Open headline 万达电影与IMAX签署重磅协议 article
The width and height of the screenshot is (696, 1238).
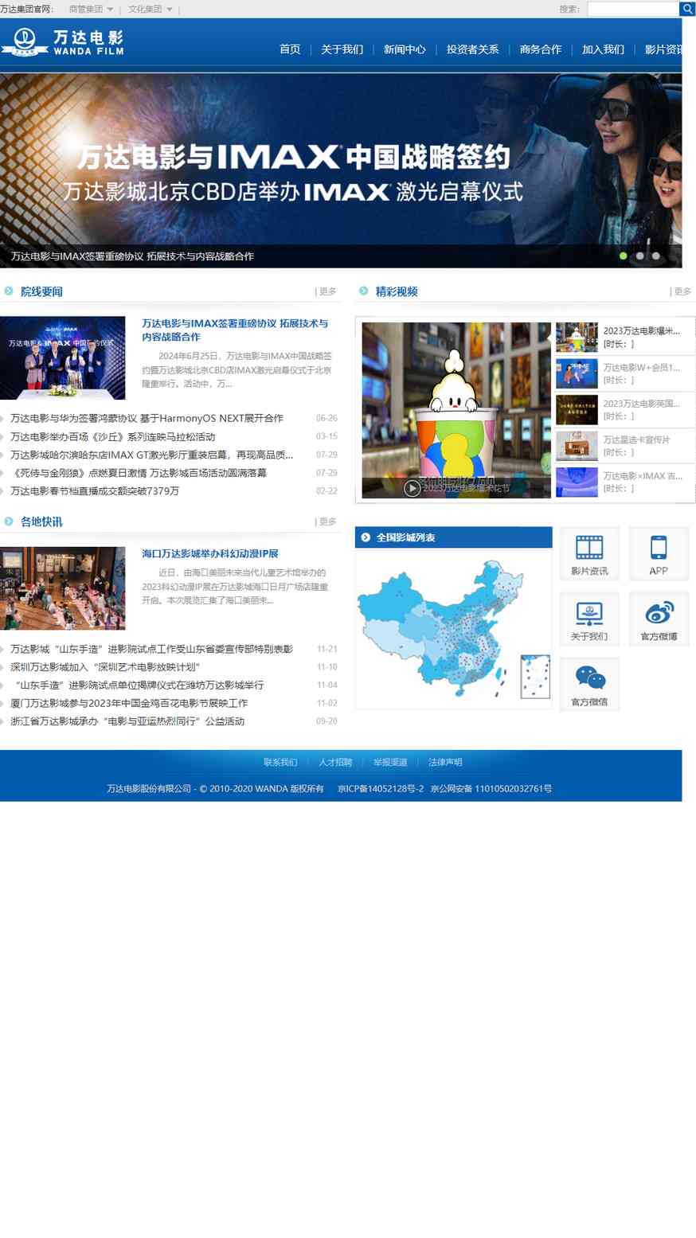click(235, 330)
